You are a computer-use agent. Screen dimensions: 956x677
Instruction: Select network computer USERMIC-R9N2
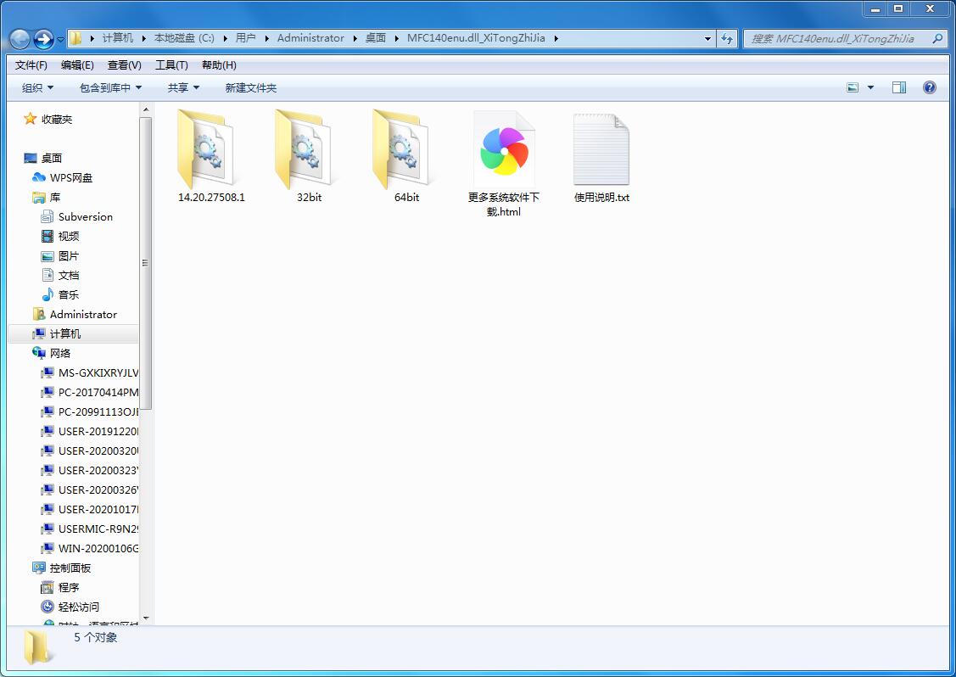point(98,529)
